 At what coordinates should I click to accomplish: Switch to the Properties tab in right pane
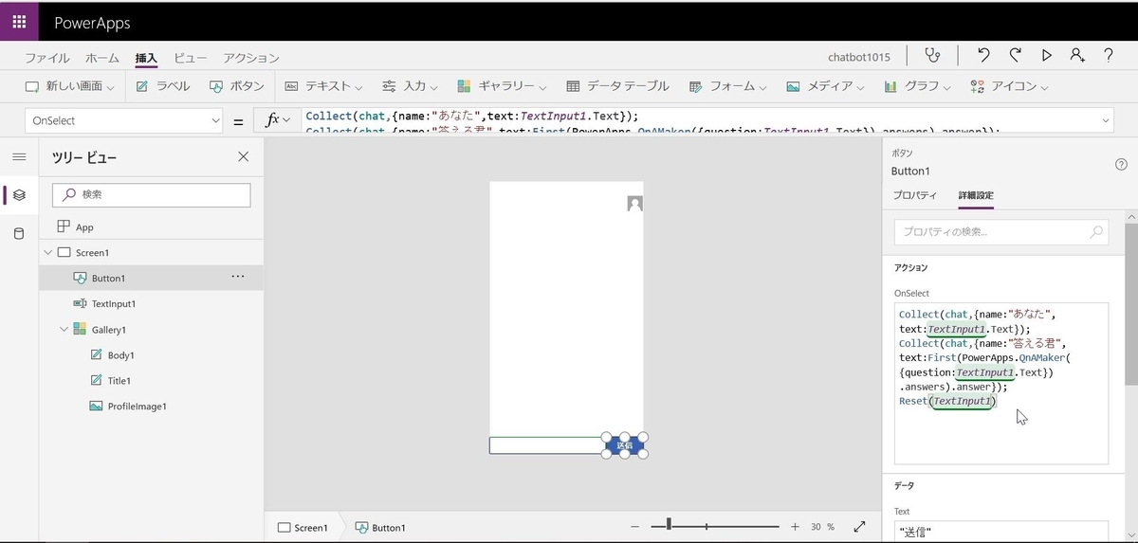(915, 195)
